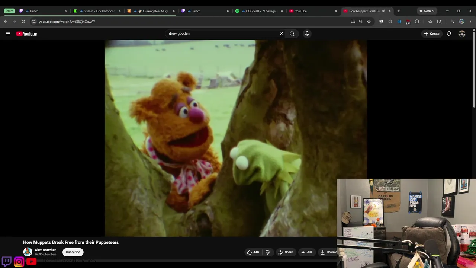
Task: Install app icon in address bar
Action: pos(353,22)
